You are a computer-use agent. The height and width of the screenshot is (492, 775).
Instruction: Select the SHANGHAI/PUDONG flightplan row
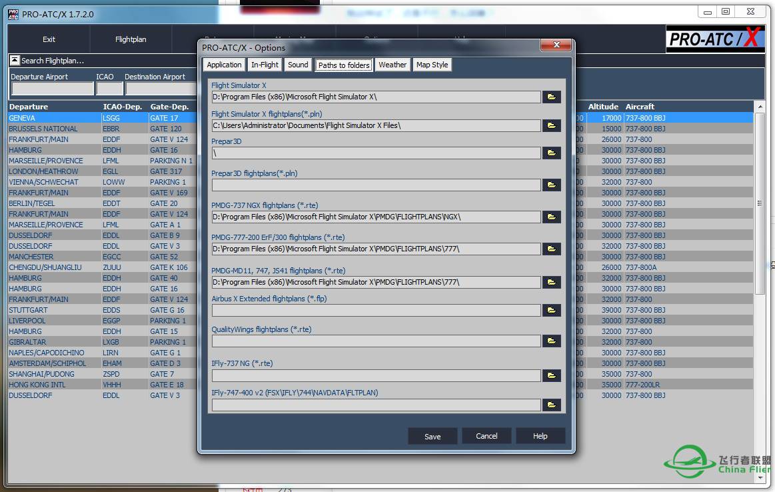click(103, 374)
